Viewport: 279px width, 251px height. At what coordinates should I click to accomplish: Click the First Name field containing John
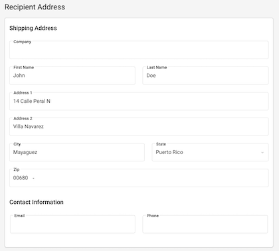tap(72, 76)
